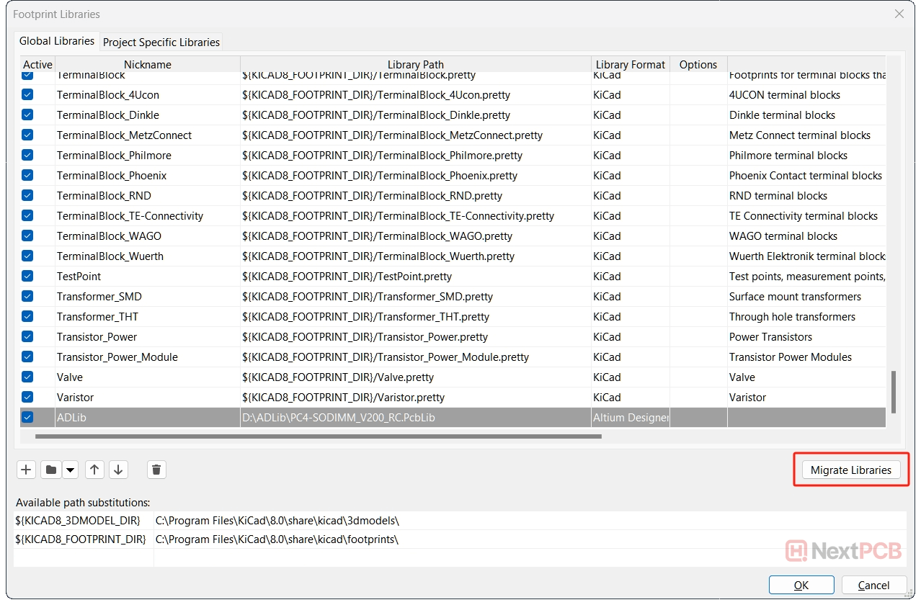Toggle the Active checkbox for Varistor
This screenshot has height=605, width=921.
[27, 397]
